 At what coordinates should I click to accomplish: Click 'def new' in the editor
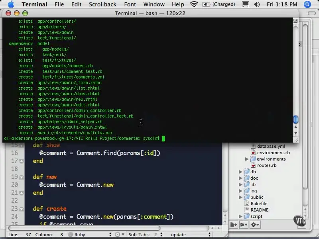45,177
